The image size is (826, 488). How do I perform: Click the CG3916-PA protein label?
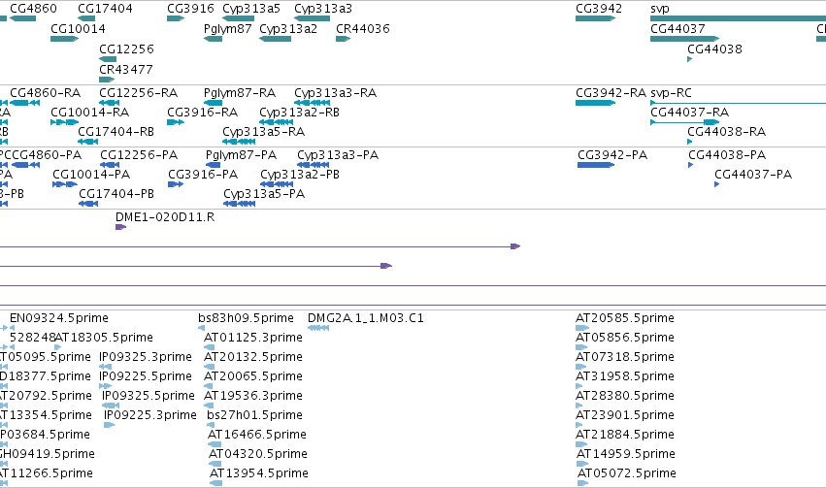203,175
